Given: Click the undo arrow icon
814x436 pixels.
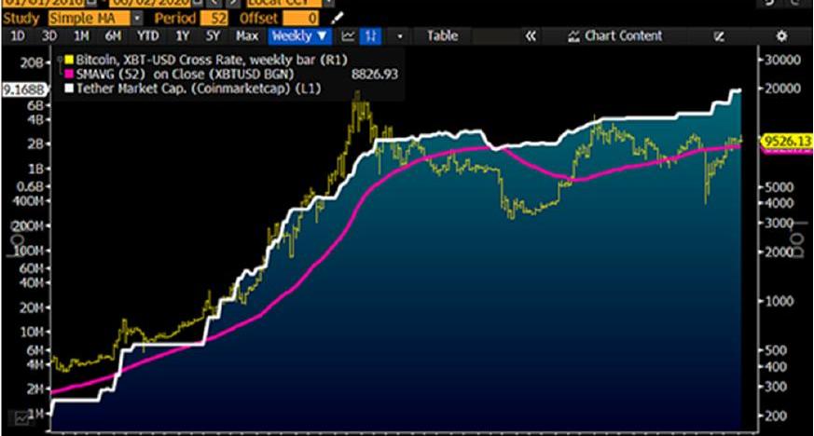Looking at the screenshot, I should point(767,3).
